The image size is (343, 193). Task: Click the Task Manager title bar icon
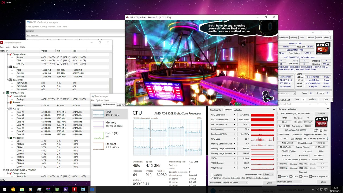[x=93, y=96]
